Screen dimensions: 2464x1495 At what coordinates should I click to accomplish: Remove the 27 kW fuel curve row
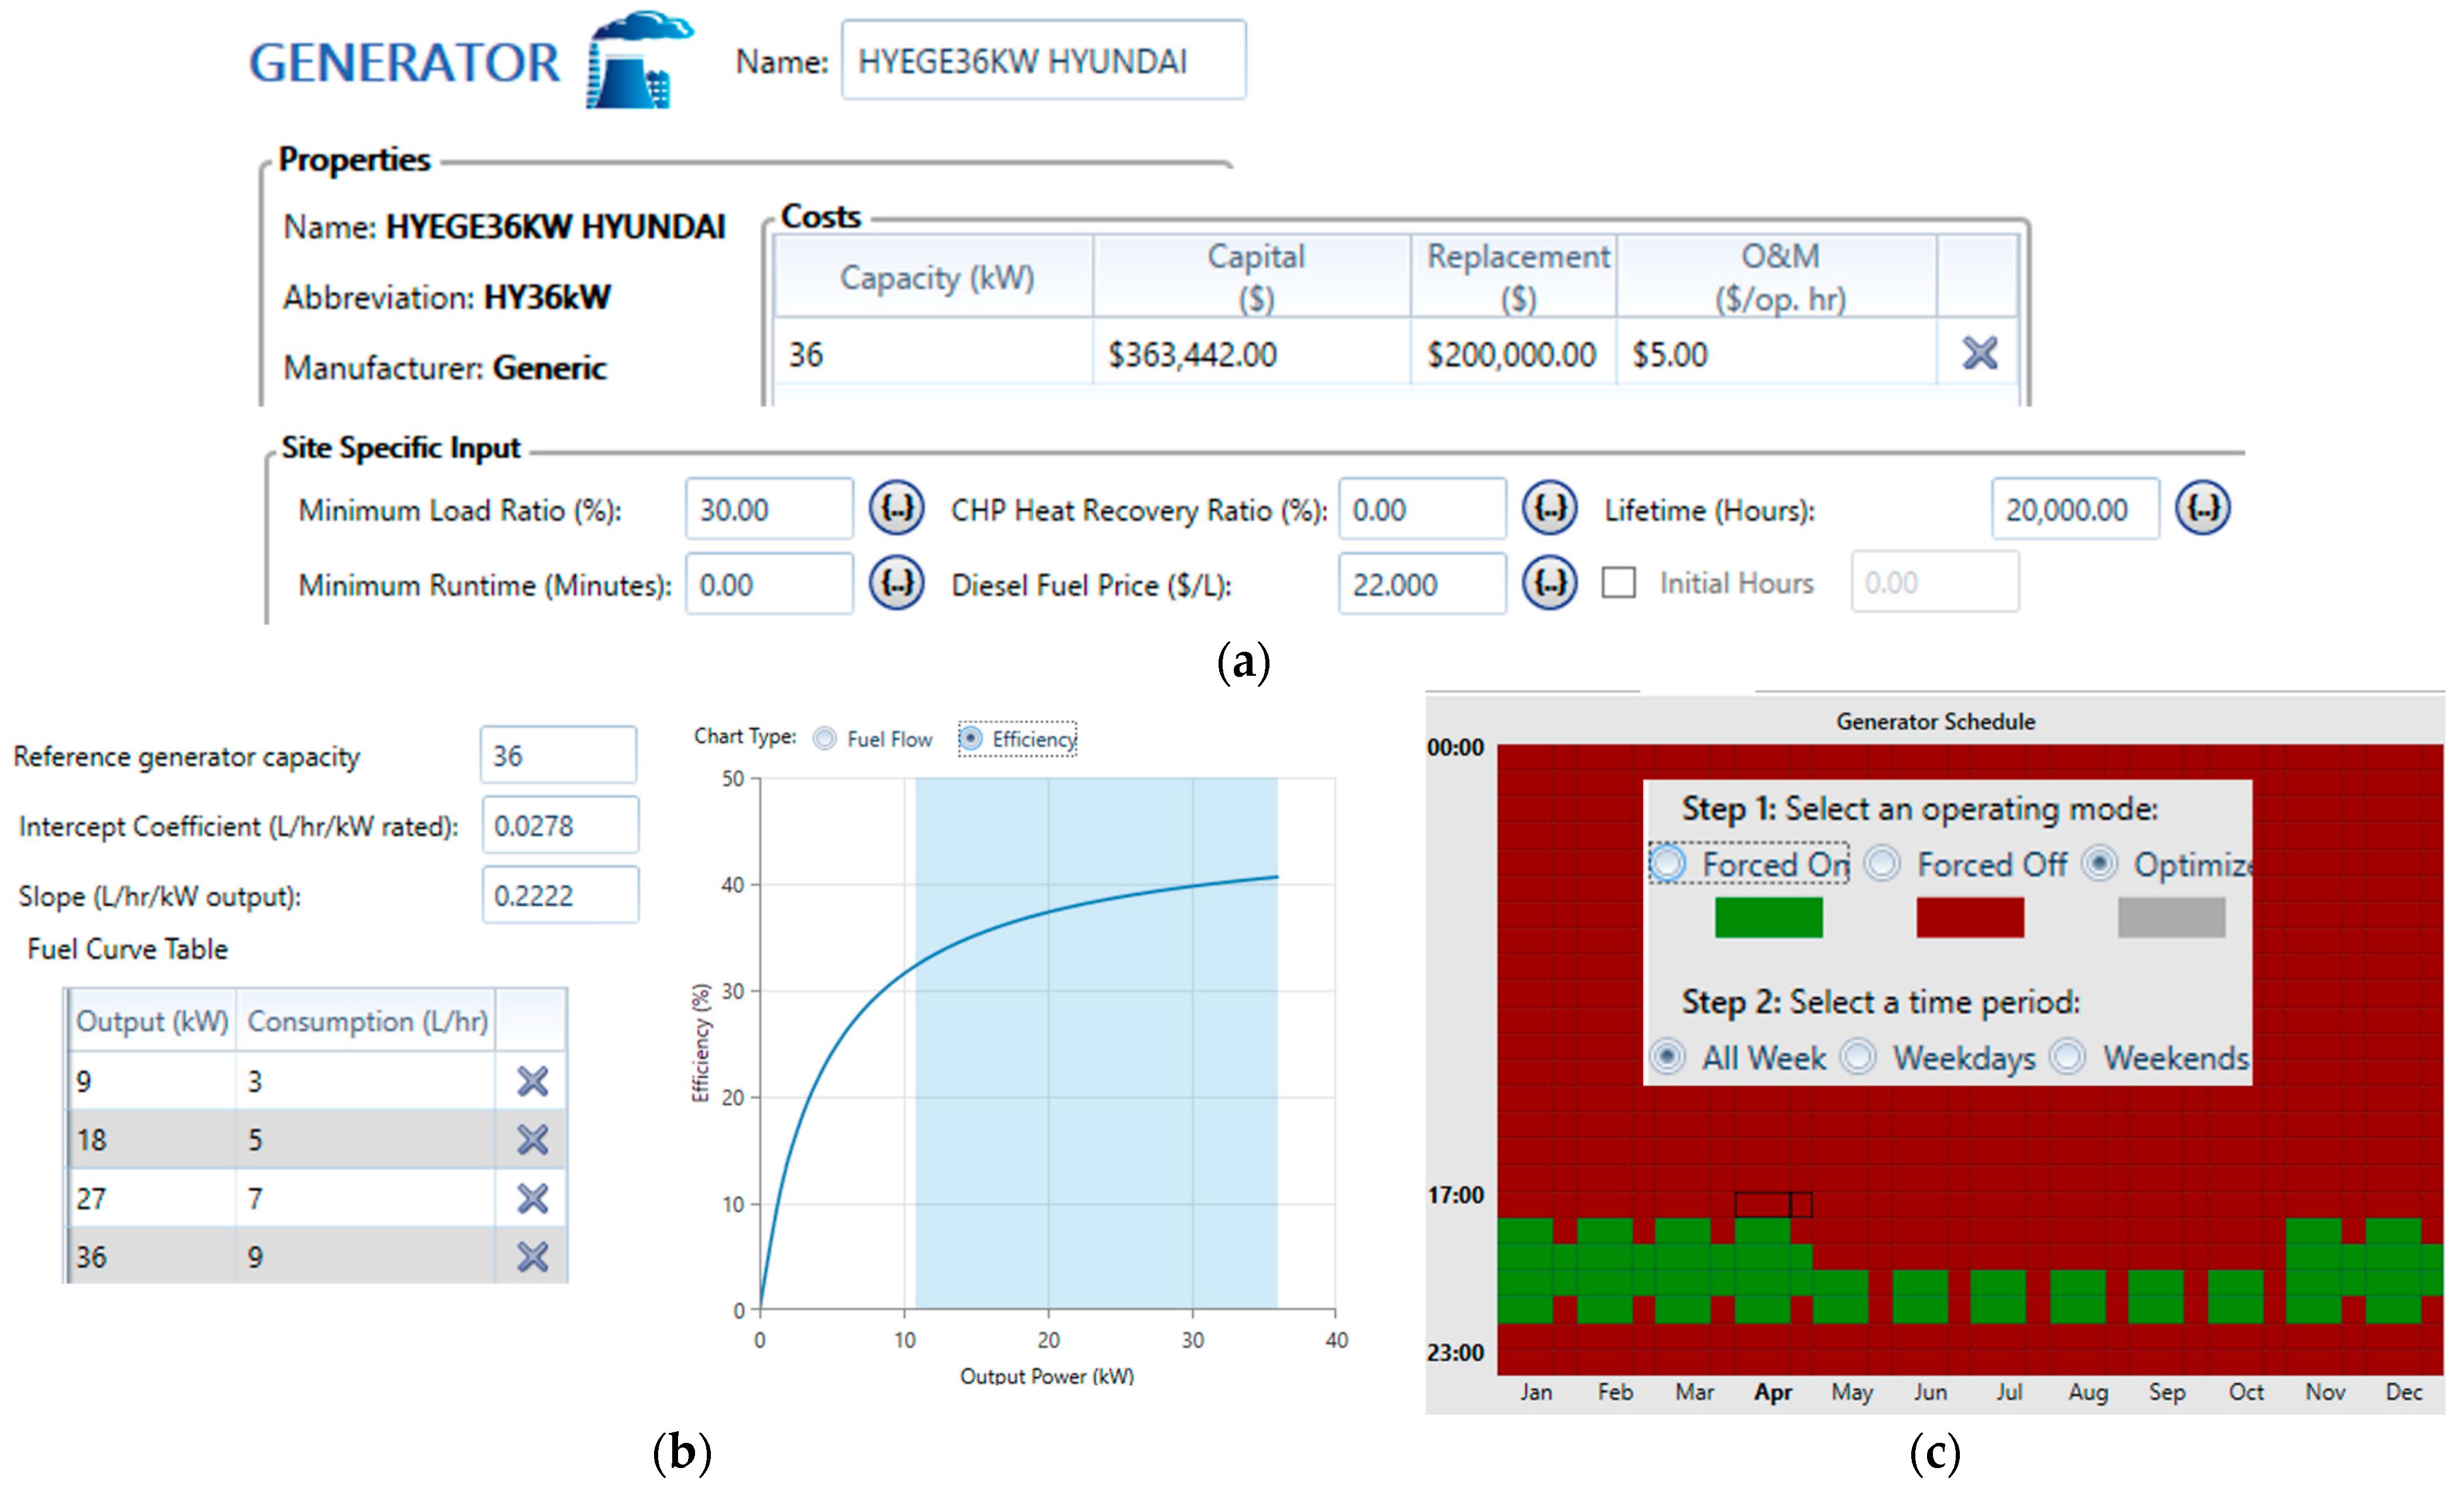click(x=532, y=1198)
